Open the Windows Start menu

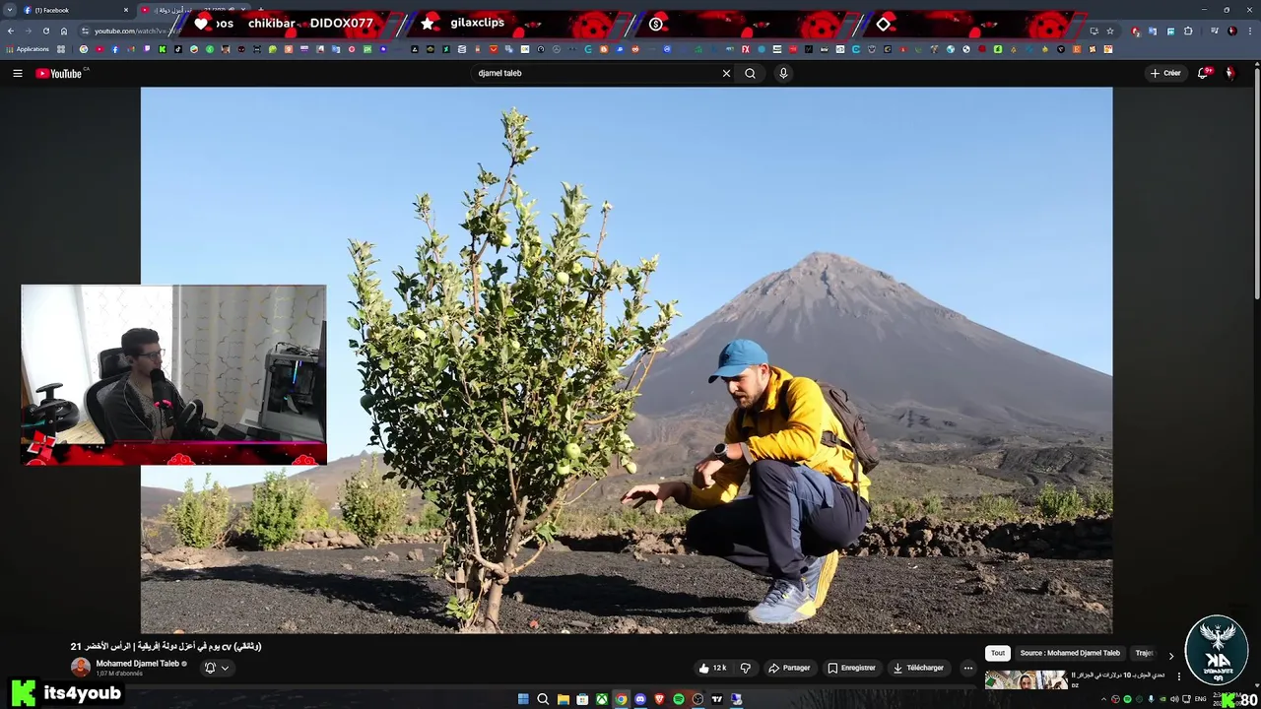click(523, 699)
